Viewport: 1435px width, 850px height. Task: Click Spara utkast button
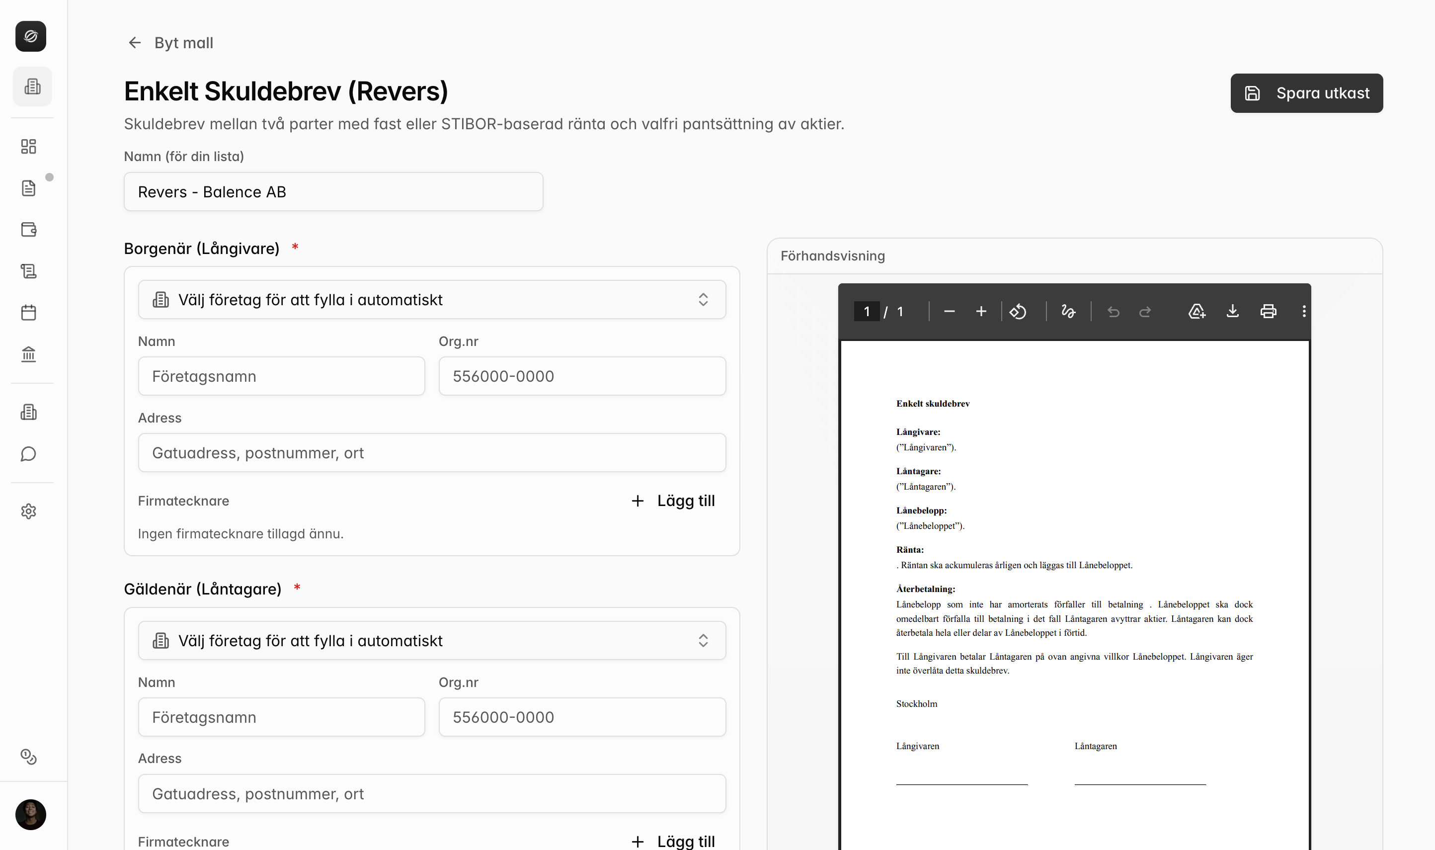pos(1306,93)
